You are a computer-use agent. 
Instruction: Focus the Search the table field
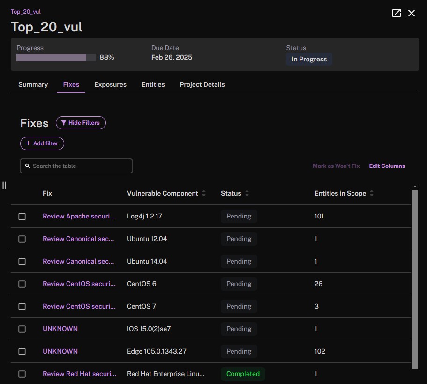click(76, 166)
